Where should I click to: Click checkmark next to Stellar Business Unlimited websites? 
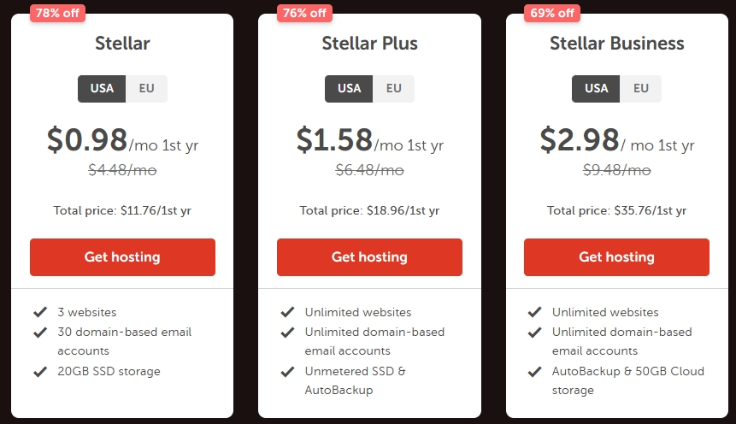(535, 312)
